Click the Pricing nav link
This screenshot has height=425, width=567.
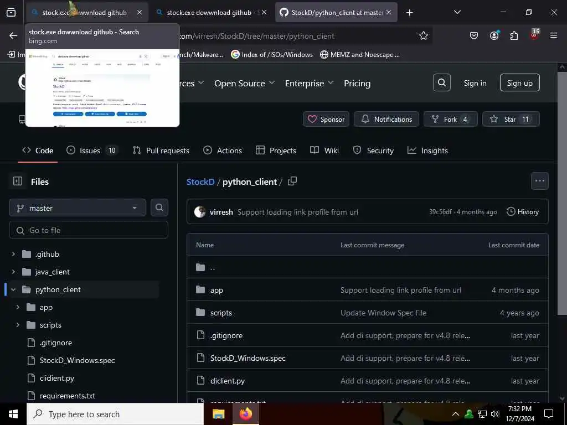[x=357, y=83]
